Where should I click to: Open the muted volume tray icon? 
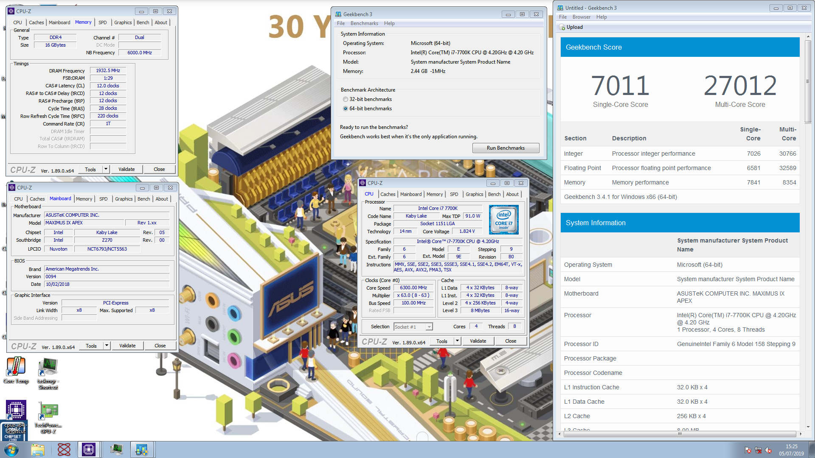[768, 450]
